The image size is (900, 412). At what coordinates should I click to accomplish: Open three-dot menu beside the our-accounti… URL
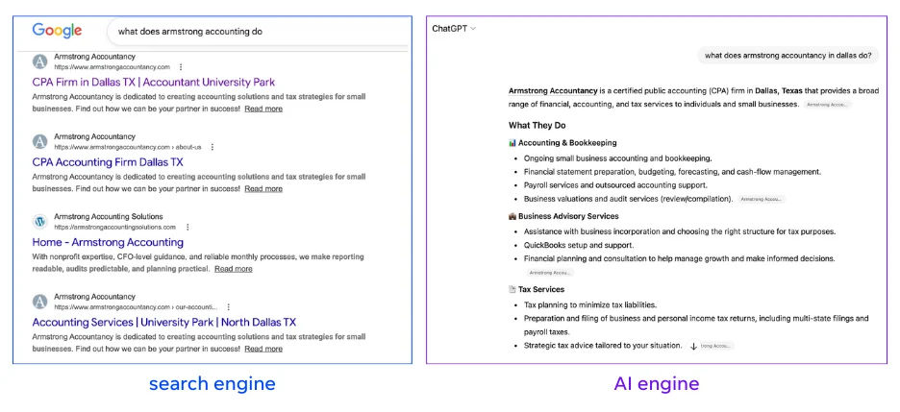pos(229,307)
